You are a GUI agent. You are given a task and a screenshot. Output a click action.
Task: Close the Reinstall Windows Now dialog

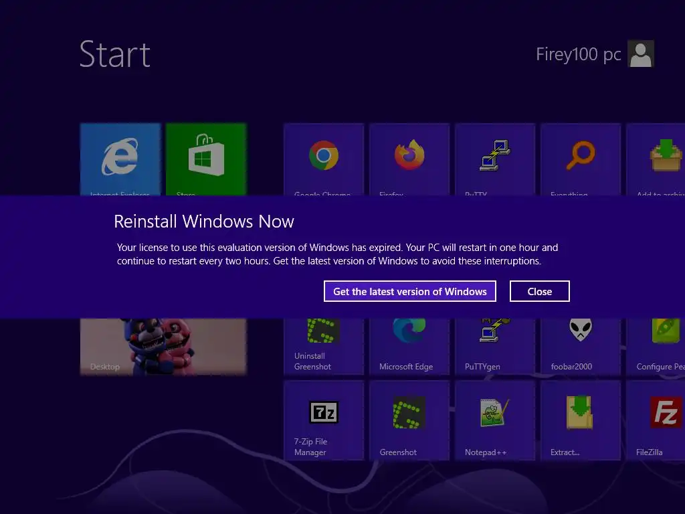point(540,291)
